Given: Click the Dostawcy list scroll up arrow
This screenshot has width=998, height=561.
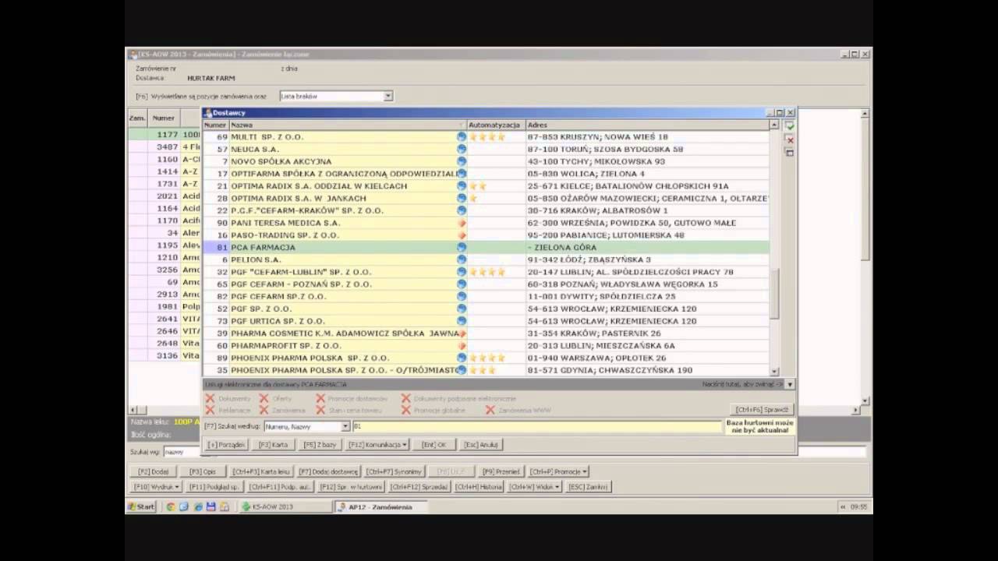Looking at the screenshot, I should [x=774, y=125].
